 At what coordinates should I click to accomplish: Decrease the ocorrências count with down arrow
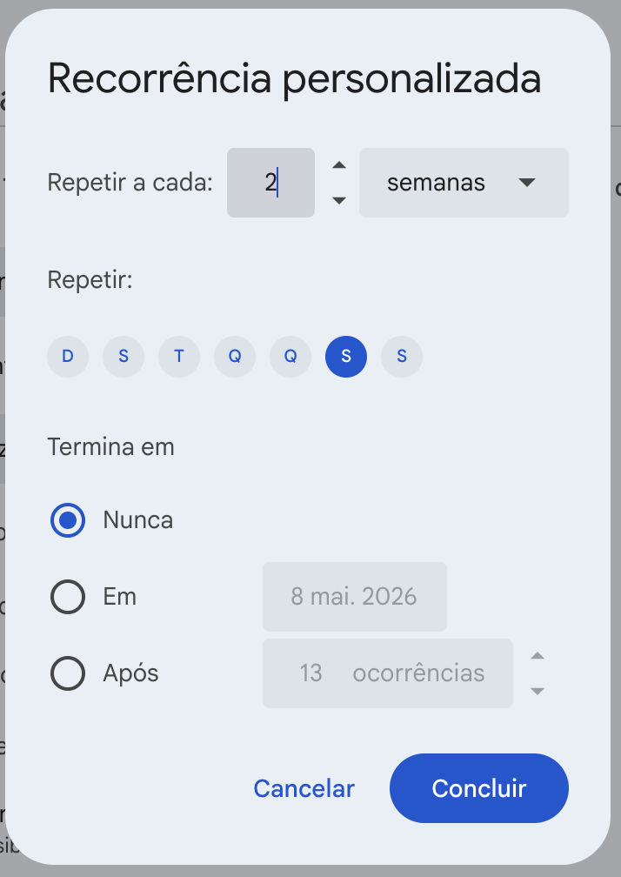coord(538,691)
